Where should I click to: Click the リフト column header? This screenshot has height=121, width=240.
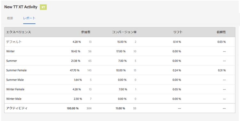(178, 32)
